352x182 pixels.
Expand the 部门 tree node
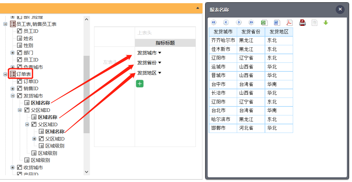12,53
